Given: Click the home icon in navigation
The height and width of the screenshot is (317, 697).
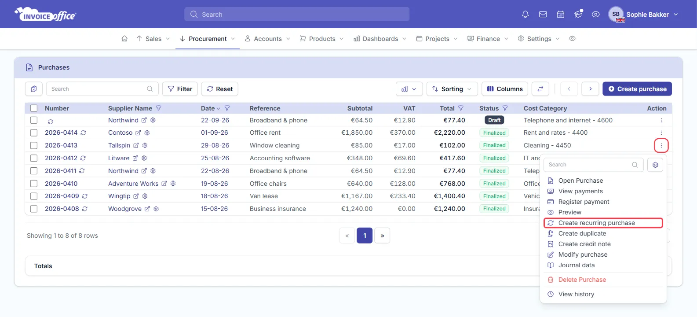Looking at the screenshot, I should 124,39.
